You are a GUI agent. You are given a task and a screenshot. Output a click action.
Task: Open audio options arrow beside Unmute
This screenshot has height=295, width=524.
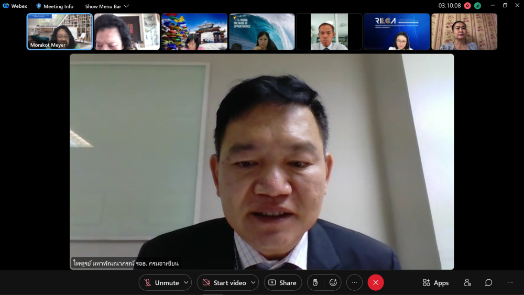tap(185, 282)
